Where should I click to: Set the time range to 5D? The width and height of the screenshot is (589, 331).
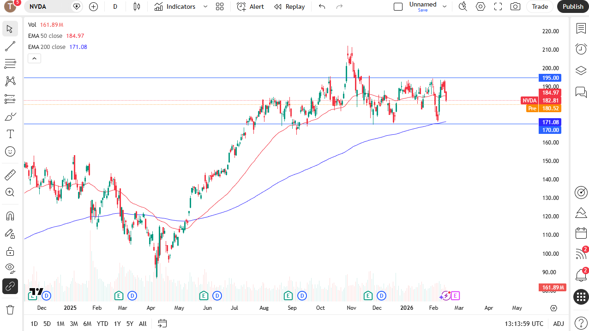47,324
